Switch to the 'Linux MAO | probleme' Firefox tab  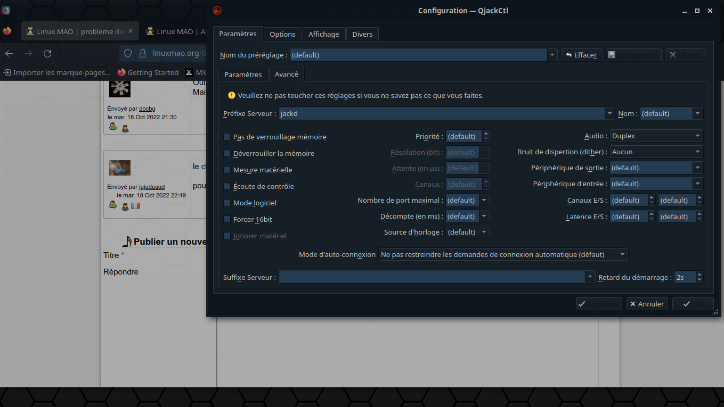(x=80, y=31)
